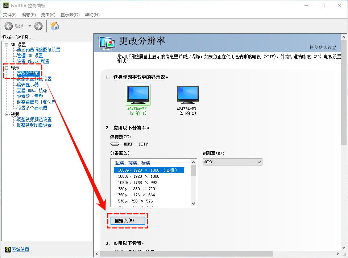Open the 文件(F) menu
348x258 pixels.
click(x=9, y=15)
